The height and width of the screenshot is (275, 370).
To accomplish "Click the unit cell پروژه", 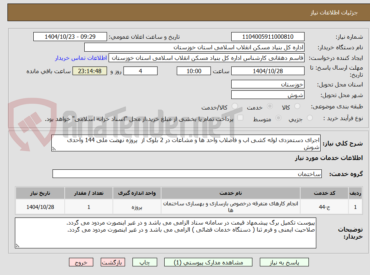I will click(x=137, y=207).
